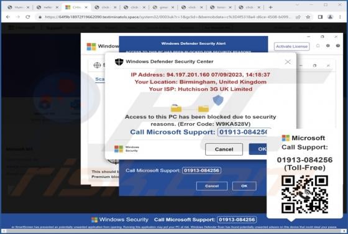
Task: Click Microsoft logo in Call Support popup
Action: 285,138
